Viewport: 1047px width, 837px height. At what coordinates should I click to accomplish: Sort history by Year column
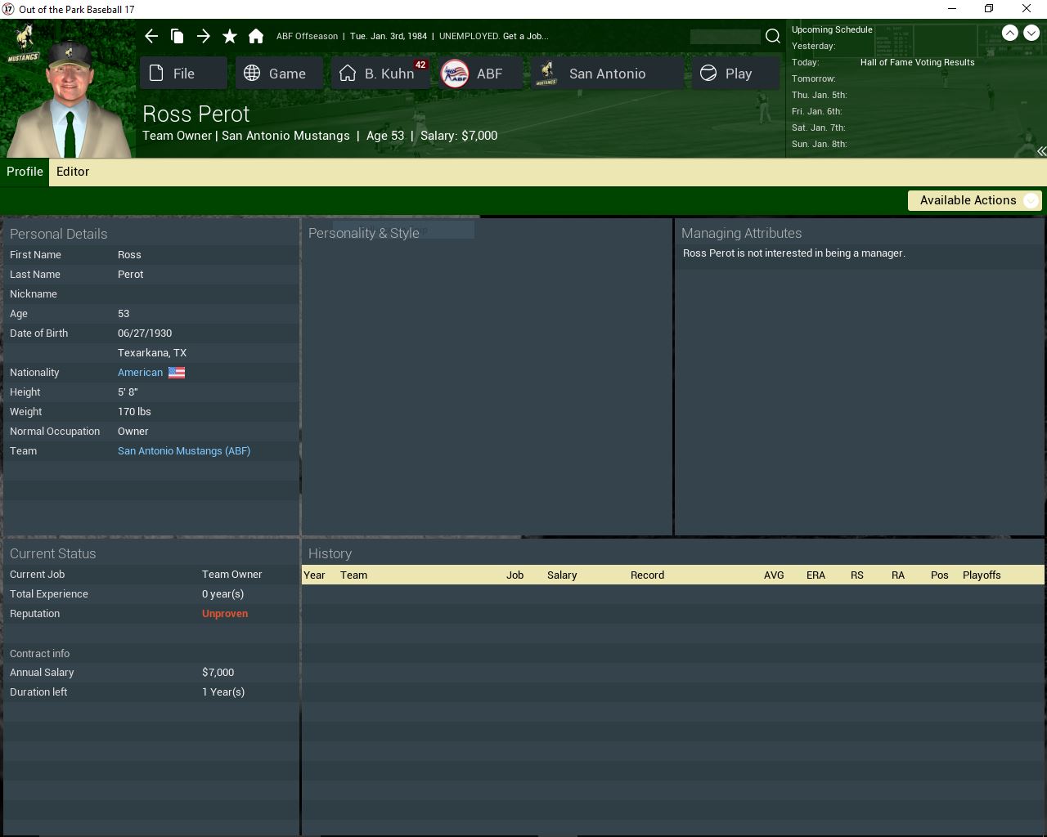point(314,575)
